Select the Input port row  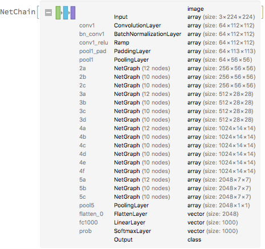(x=185, y=17)
